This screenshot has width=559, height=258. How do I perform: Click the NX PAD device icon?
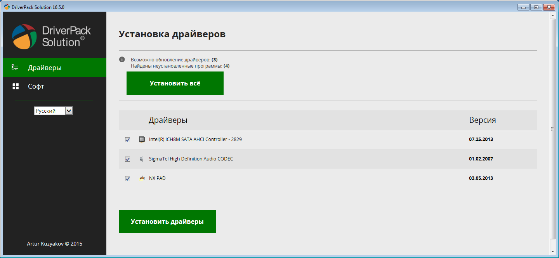[142, 178]
